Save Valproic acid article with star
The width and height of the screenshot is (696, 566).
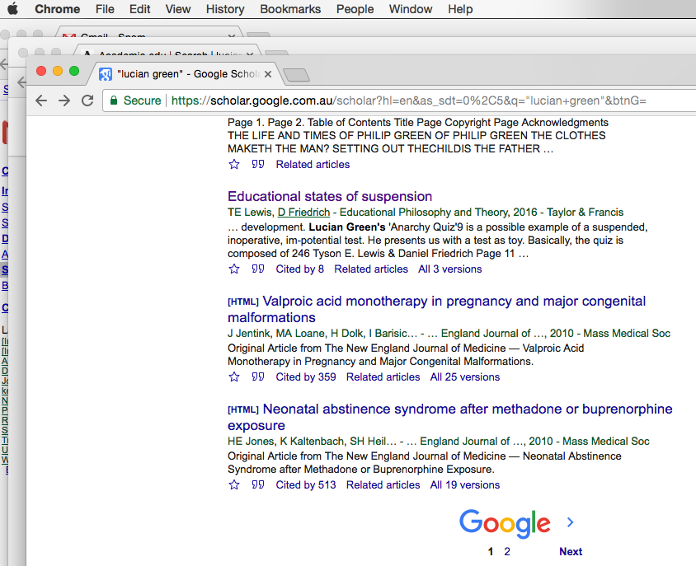click(234, 377)
